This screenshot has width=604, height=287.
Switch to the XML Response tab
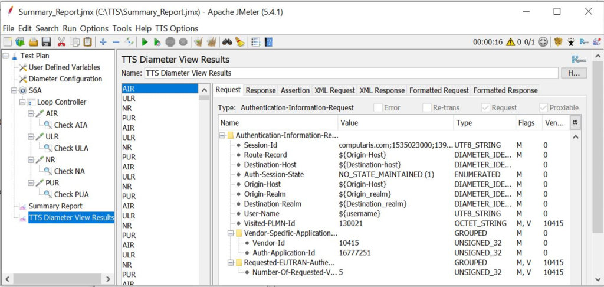[382, 90]
